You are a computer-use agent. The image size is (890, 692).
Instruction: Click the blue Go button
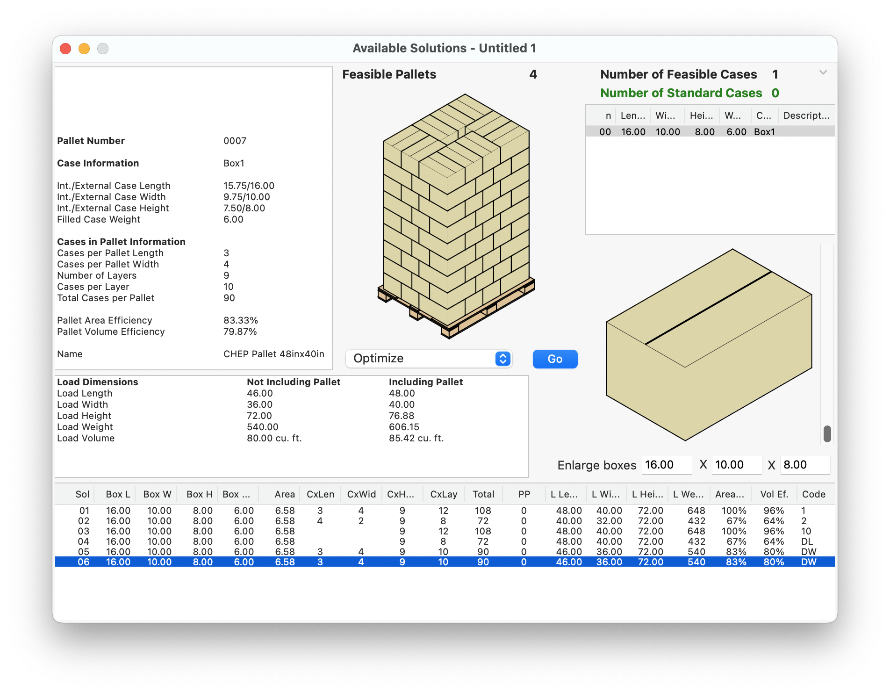(x=555, y=359)
